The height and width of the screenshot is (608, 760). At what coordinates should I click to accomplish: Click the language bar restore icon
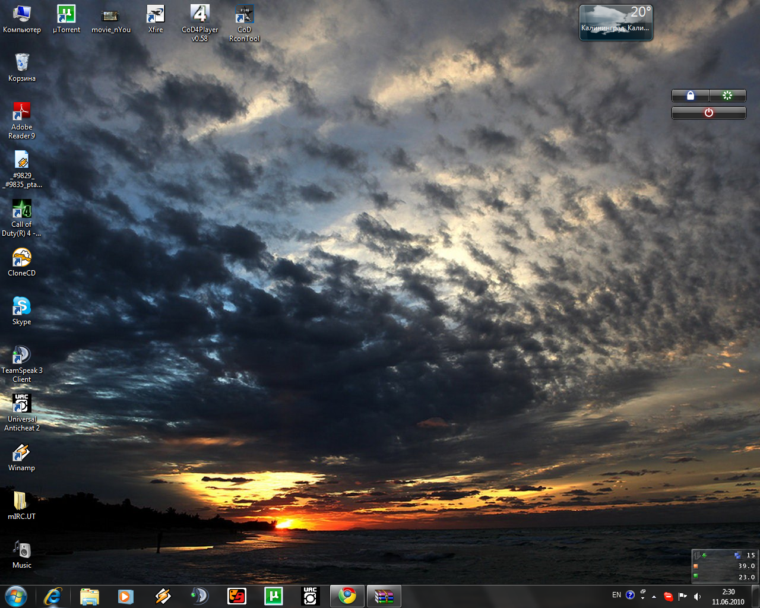(643, 592)
